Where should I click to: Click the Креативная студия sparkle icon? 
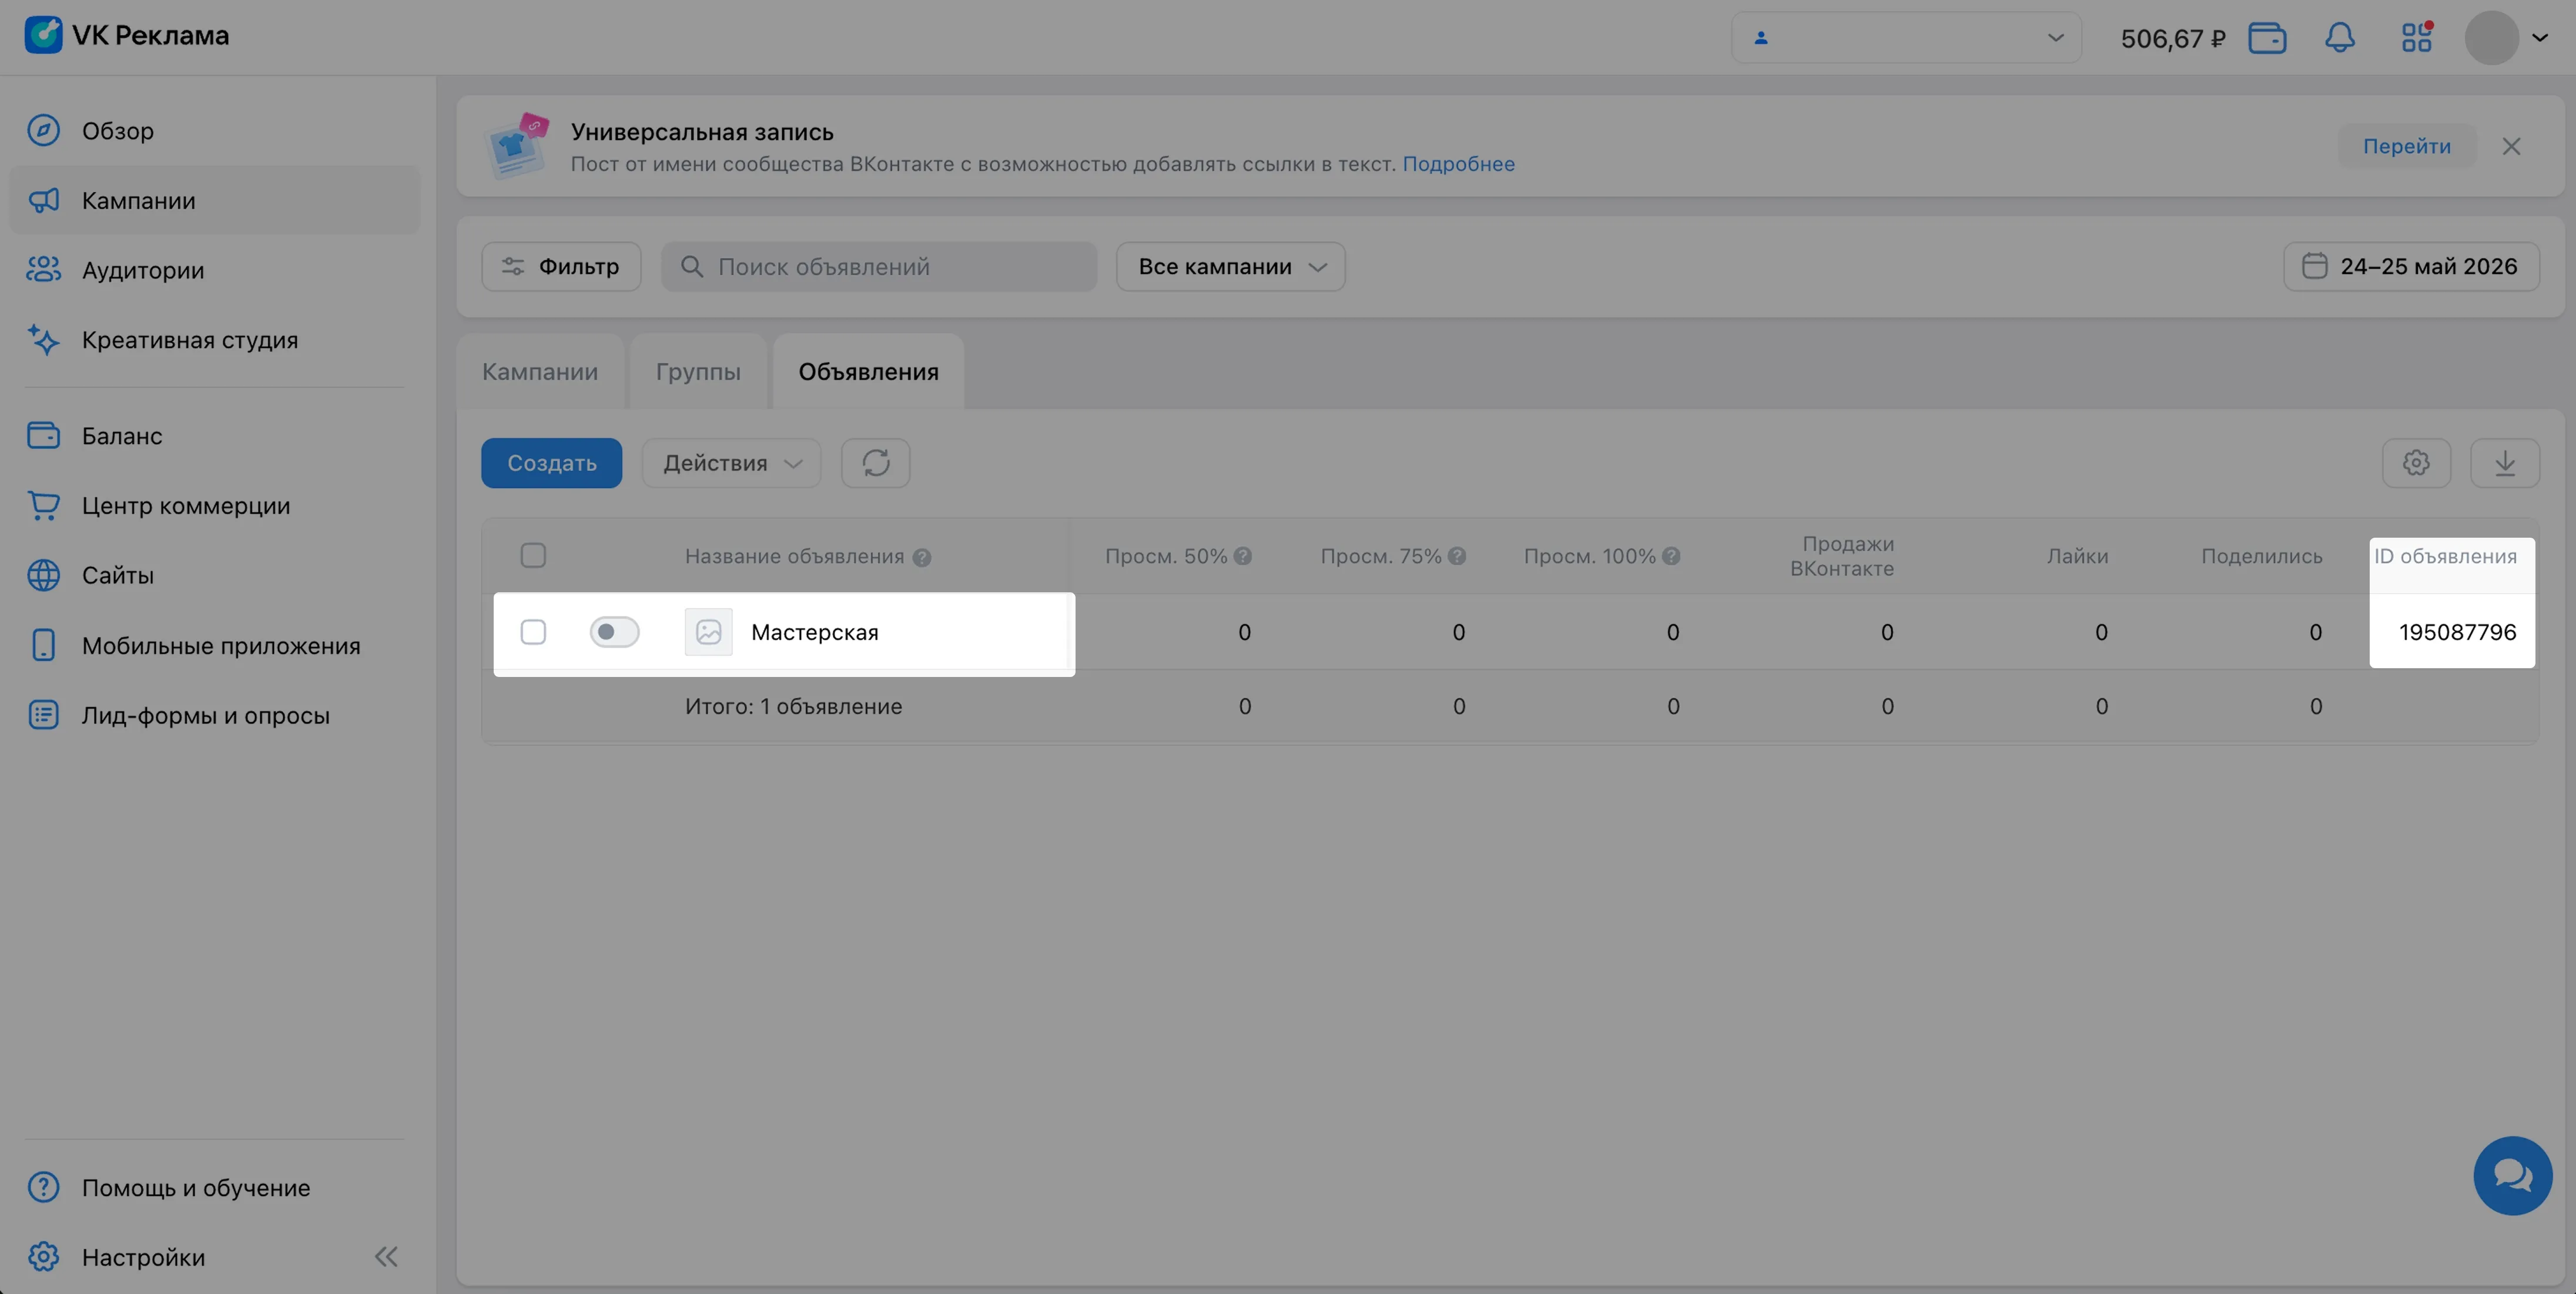(43, 340)
